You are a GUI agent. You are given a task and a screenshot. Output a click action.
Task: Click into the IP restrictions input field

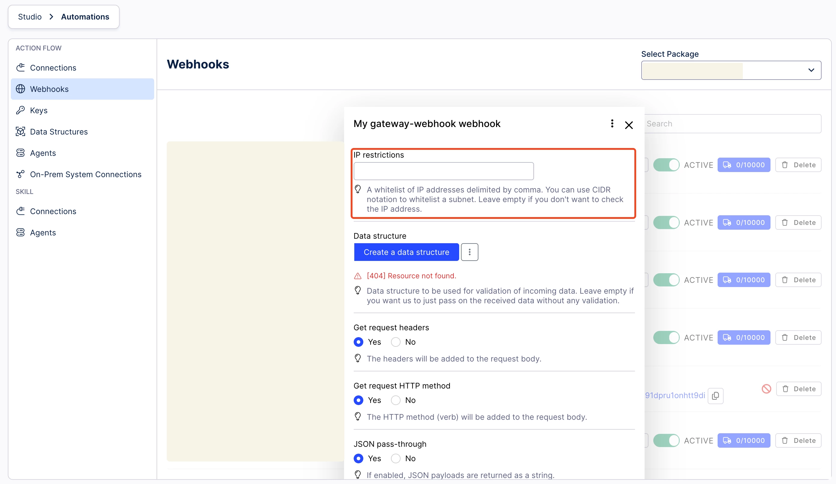coord(443,171)
